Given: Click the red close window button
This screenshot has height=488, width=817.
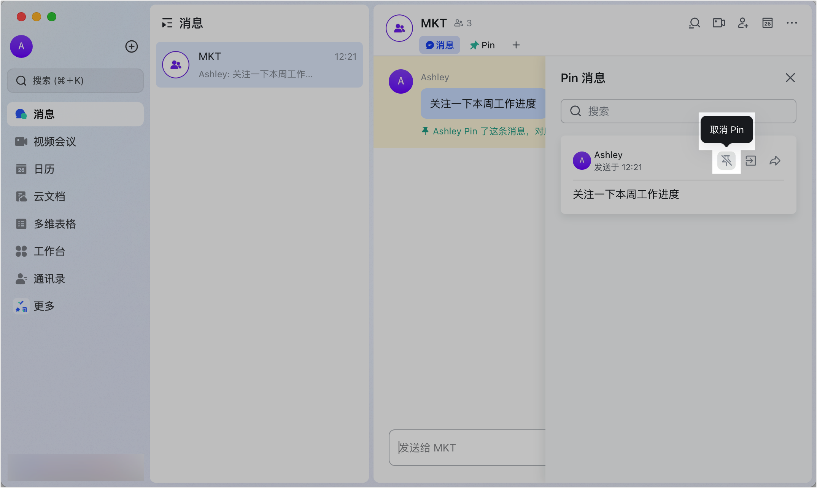Looking at the screenshot, I should pos(21,17).
